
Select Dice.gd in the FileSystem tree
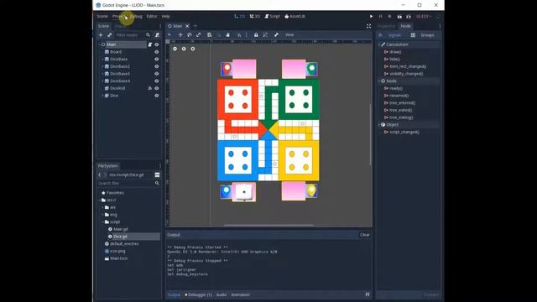(x=120, y=237)
